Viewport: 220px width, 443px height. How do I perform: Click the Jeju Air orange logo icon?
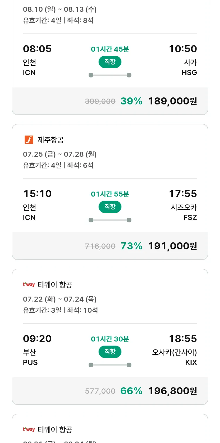29,140
